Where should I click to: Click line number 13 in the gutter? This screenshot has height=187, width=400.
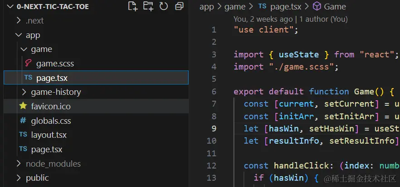(x=211, y=178)
